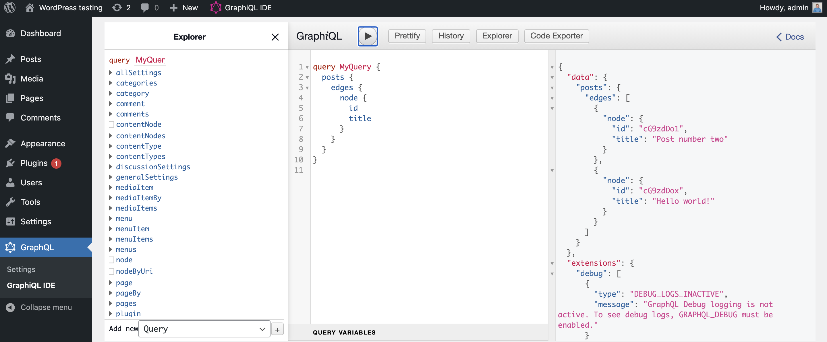Check the node field checkbox

tap(111, 260)
